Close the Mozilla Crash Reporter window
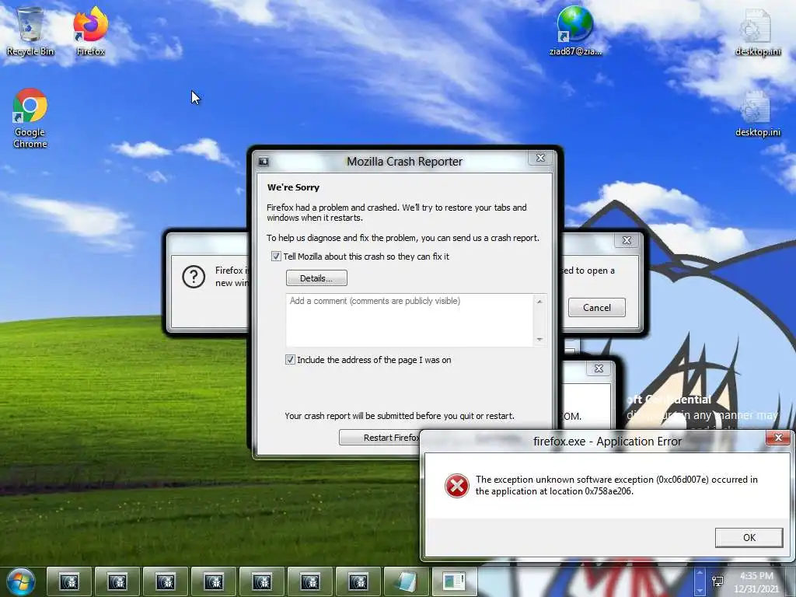The height and width of the screenshot is (597, 796). [541, 158]
